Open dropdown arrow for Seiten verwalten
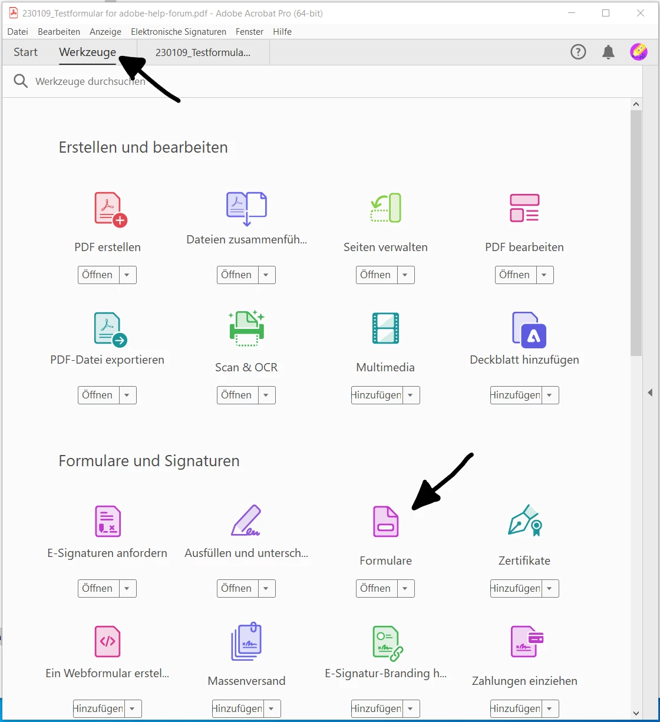Viewport: 660px width, 722px height. pyautogui.click(x=406, y=275)
